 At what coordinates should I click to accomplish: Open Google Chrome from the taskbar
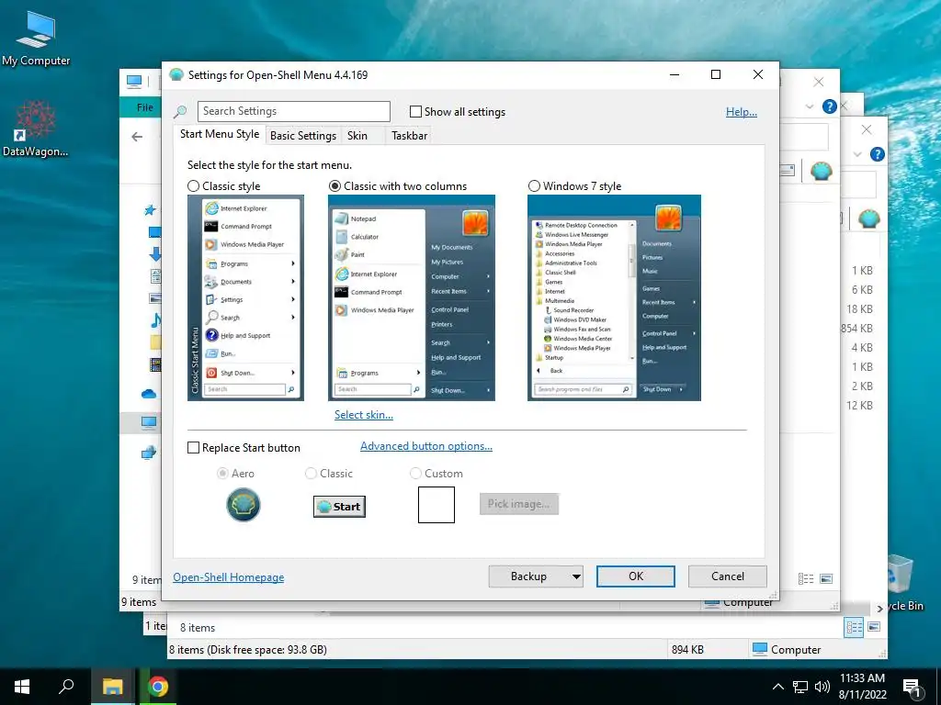click(x=158, y=687)
